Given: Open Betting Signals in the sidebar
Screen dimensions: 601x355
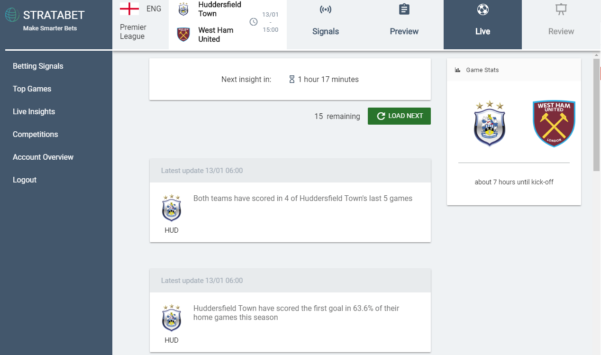Looking at the screenshot, I should 38,66.
